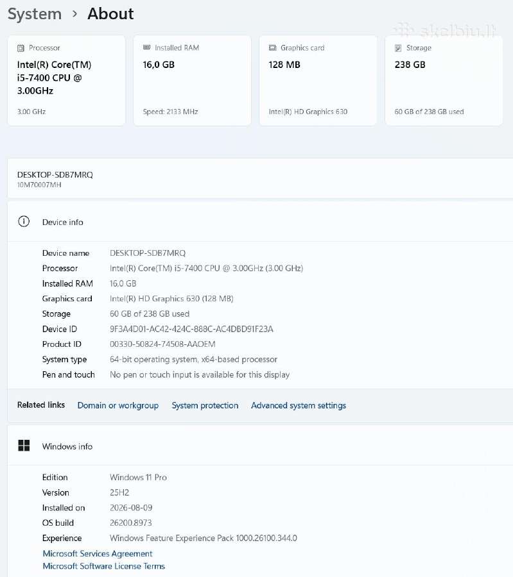The height and width of the screenshot is (577, 513).
Task: Click the Windows logo icon
Action: point(24,446)
